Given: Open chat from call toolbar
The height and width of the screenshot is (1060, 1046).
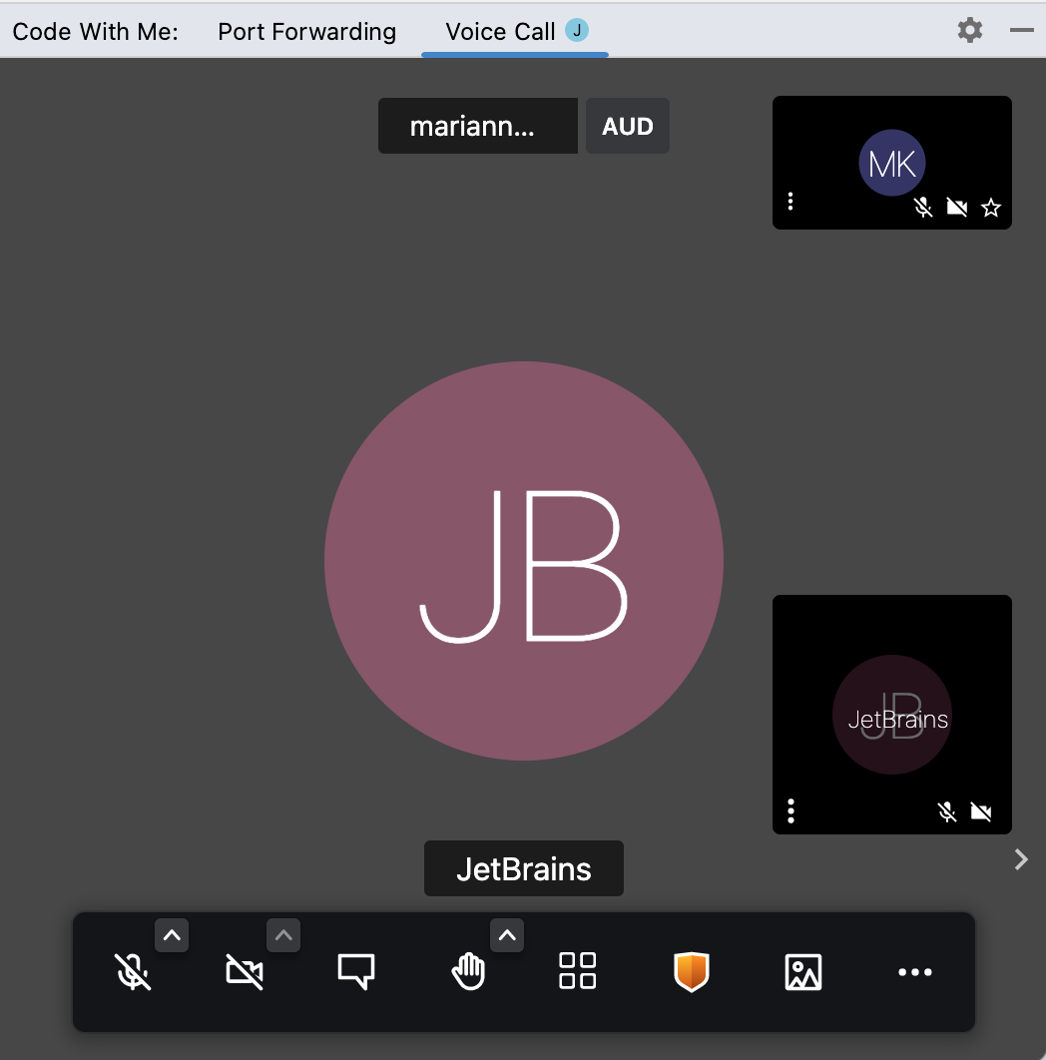Looking at the screenshot, I should [356, 971].
